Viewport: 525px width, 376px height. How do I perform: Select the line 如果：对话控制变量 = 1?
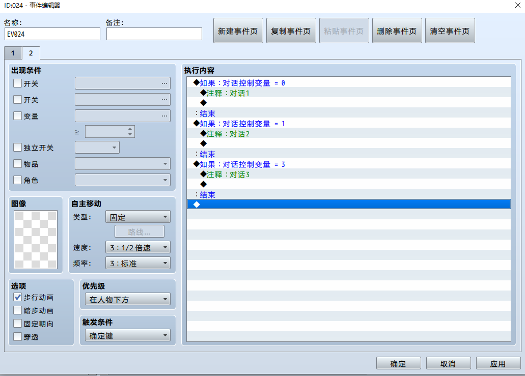coord(348,124)
